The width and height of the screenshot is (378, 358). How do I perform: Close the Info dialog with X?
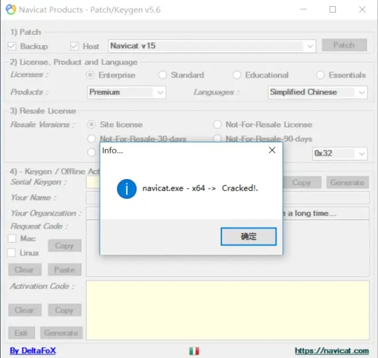pyautogui.click(x=272, y=150)
